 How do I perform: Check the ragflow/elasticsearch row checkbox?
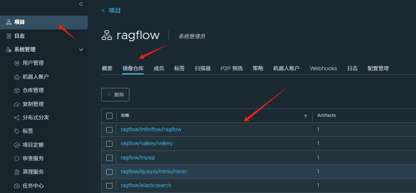tap(109, 185)
